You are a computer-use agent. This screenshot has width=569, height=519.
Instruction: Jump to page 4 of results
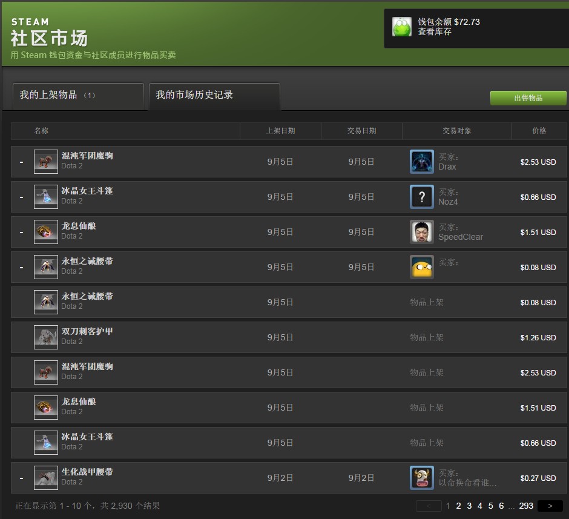pyautogui.click(x=480, y=506)
